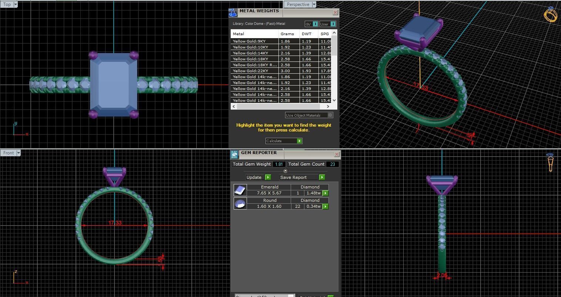This screenshot has width=561, height=297.
Task: Click the 2.05 dimension label in the lower-right viewport
Action: [442, 275]
